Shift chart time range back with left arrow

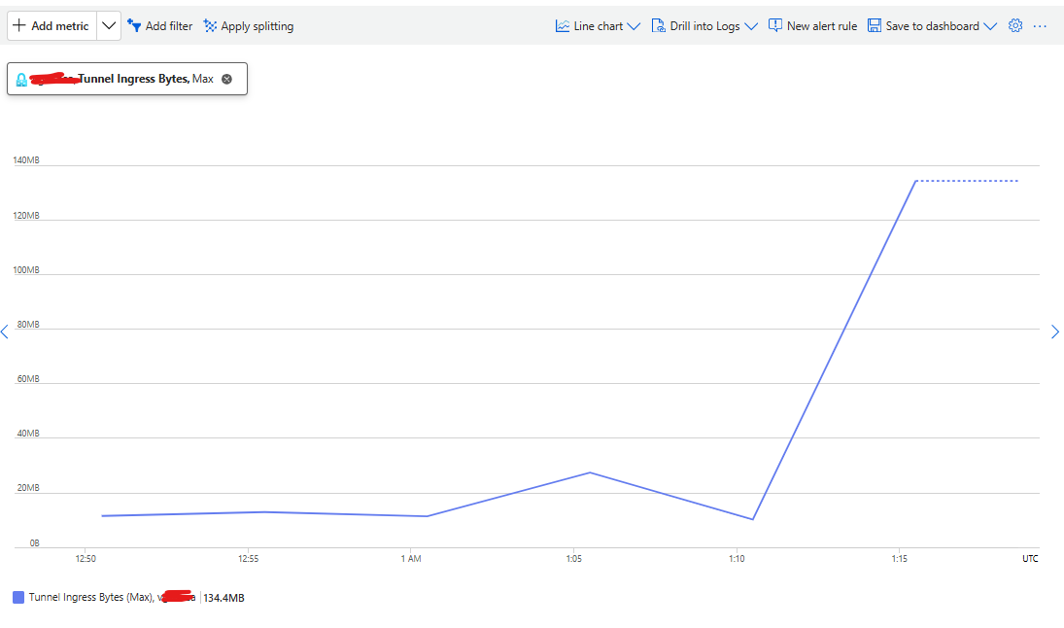5,331
